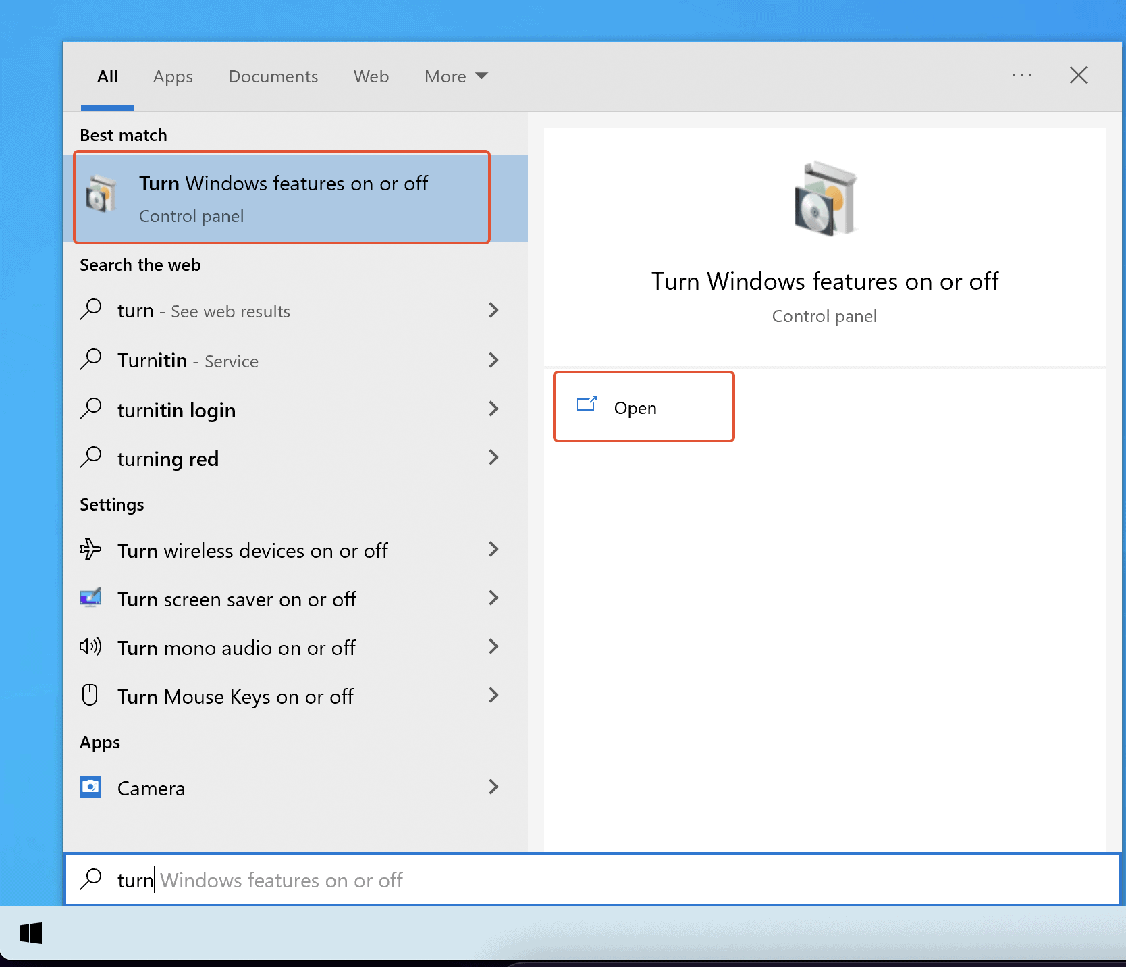The height and width of the screenshot is (967, 1126).
Task: Open the Camera app result
Action: [295, 787]
